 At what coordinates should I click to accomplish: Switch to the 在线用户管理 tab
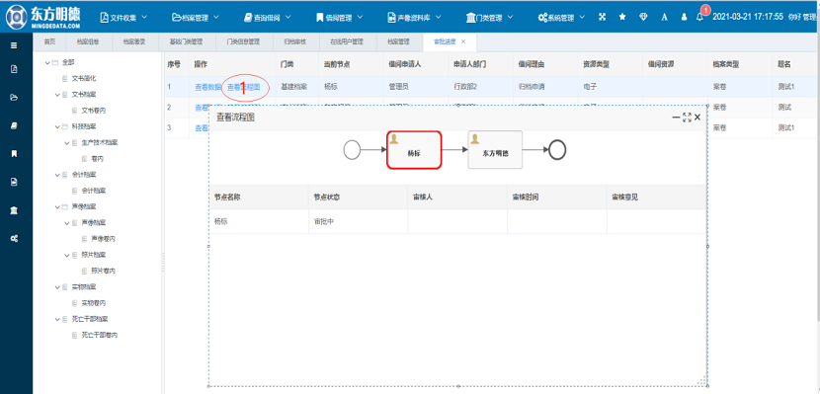(x=347, y=41)
